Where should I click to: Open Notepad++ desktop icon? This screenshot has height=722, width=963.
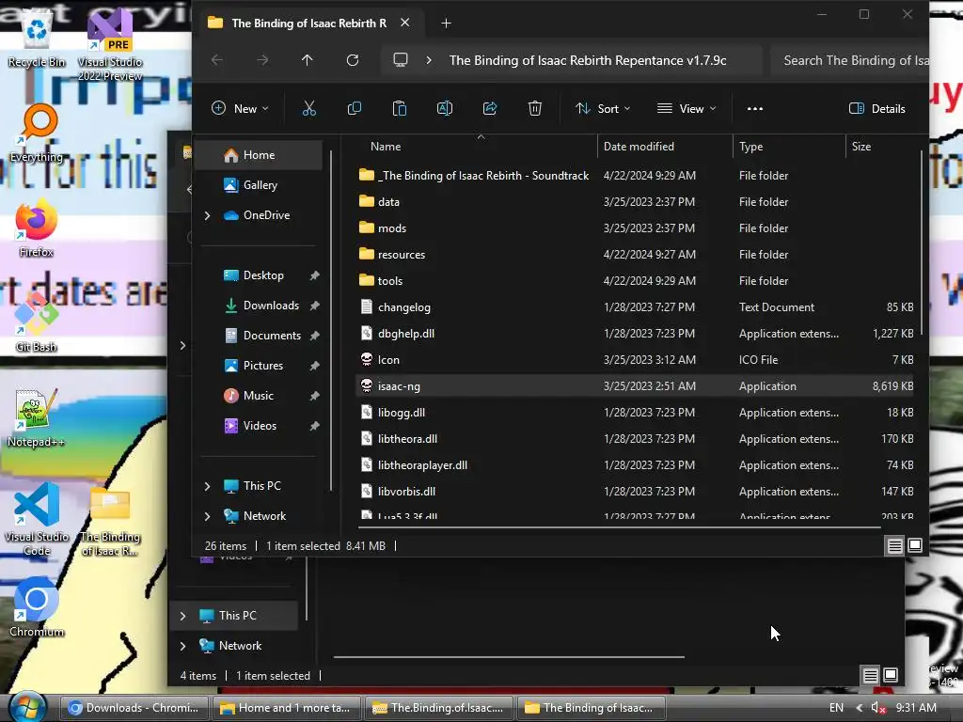coord(36,418)
